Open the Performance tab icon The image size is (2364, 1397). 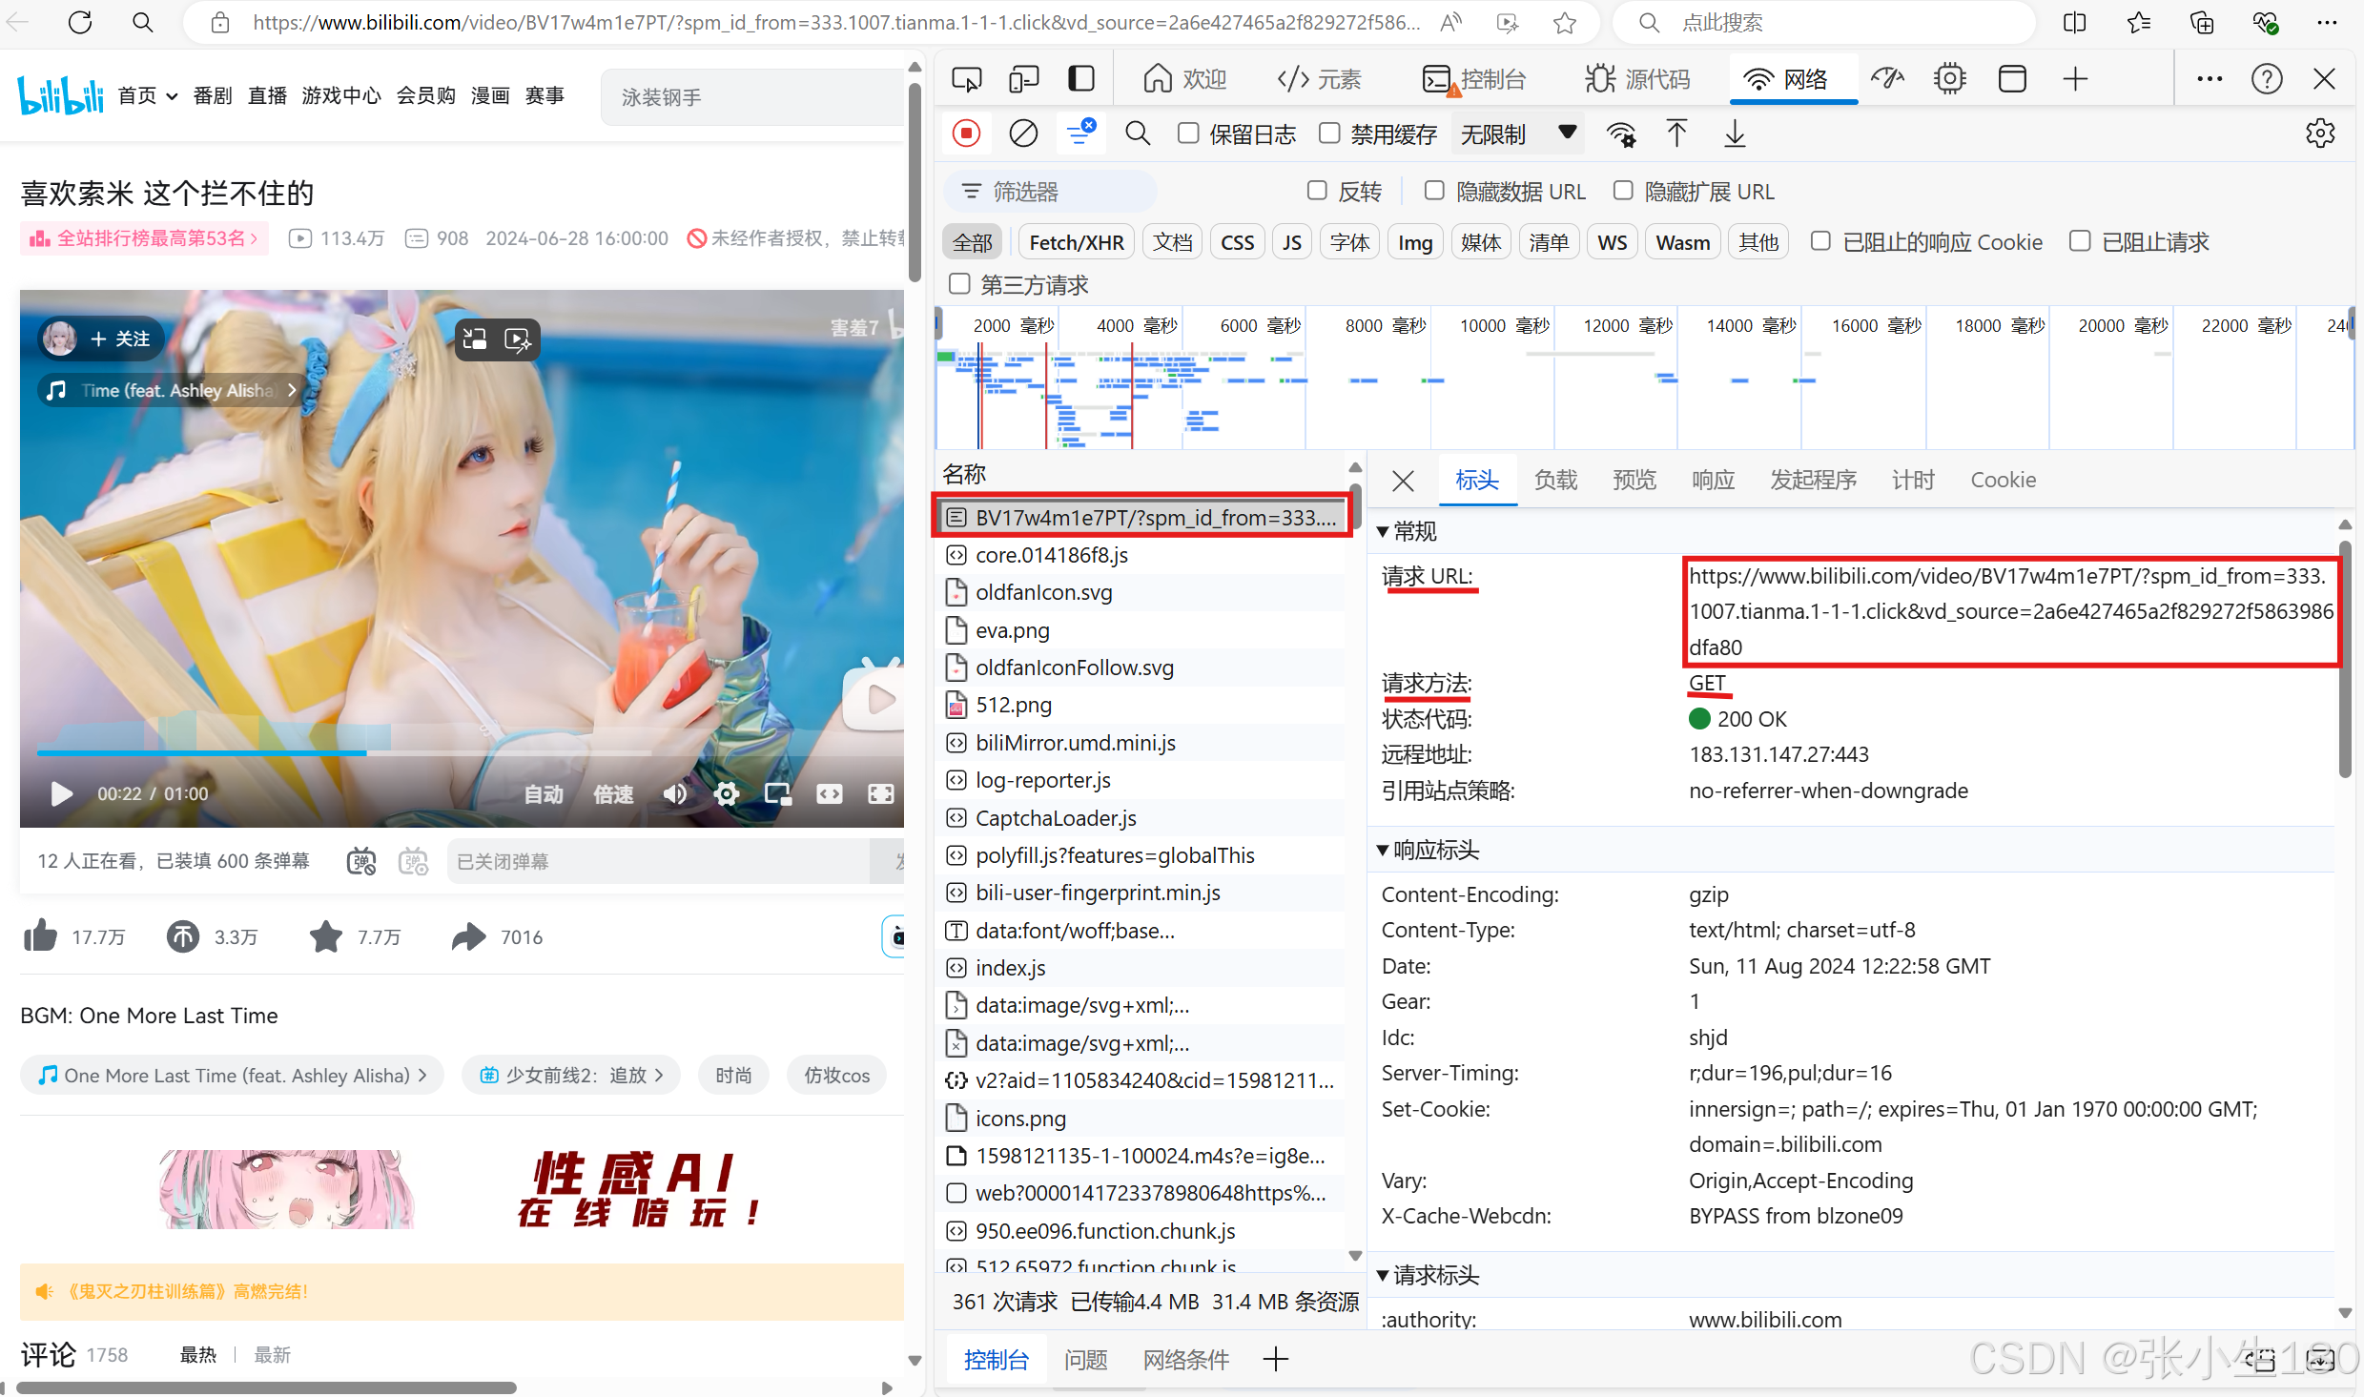[1887, 78]
